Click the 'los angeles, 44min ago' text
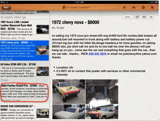Image resolution: width=160 pixels, height=121 pixels. point(13,17)
